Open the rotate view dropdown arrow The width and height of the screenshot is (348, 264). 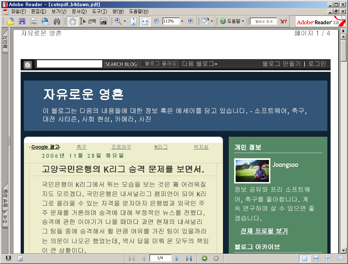coord(212,21)
